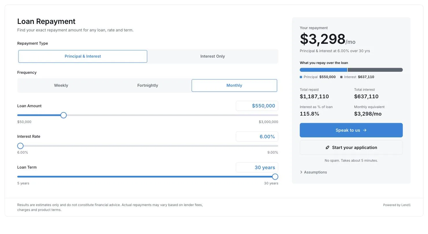Click the Assumptions chevron icon
Image resolution: width=428 pixels, height=234 pixels.
point(301,172)
